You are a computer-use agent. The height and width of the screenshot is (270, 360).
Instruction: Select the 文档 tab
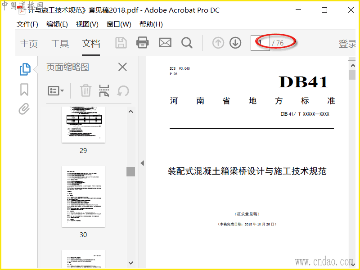(91, 44)
